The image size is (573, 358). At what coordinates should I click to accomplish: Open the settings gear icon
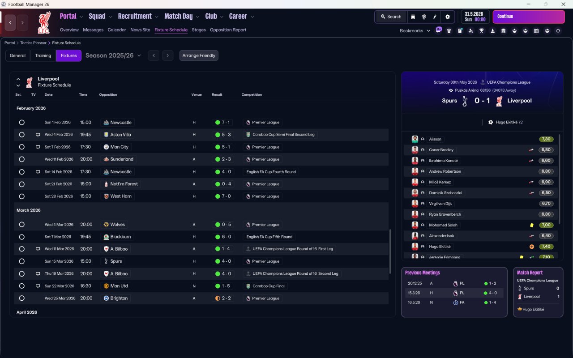(447, 17)
